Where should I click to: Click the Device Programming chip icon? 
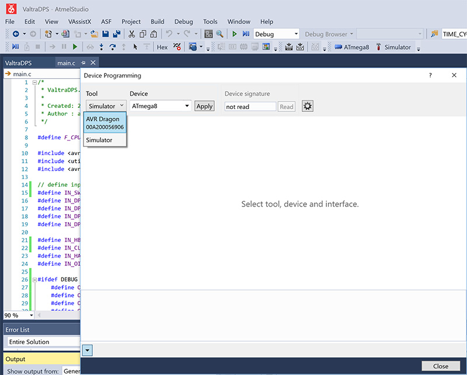(x=289, y=47)
